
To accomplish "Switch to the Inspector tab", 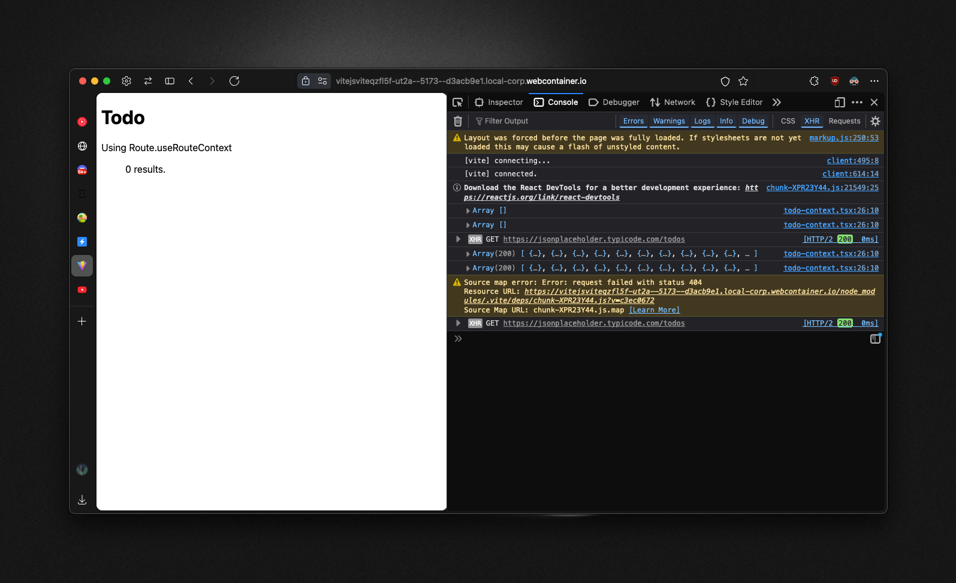I will 499,103.
